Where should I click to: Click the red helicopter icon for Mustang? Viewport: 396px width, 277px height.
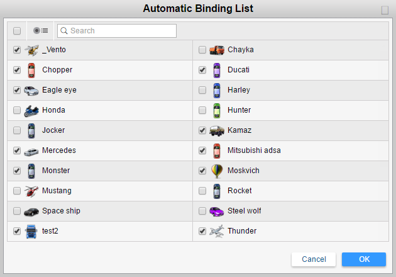tap(31, 191)
